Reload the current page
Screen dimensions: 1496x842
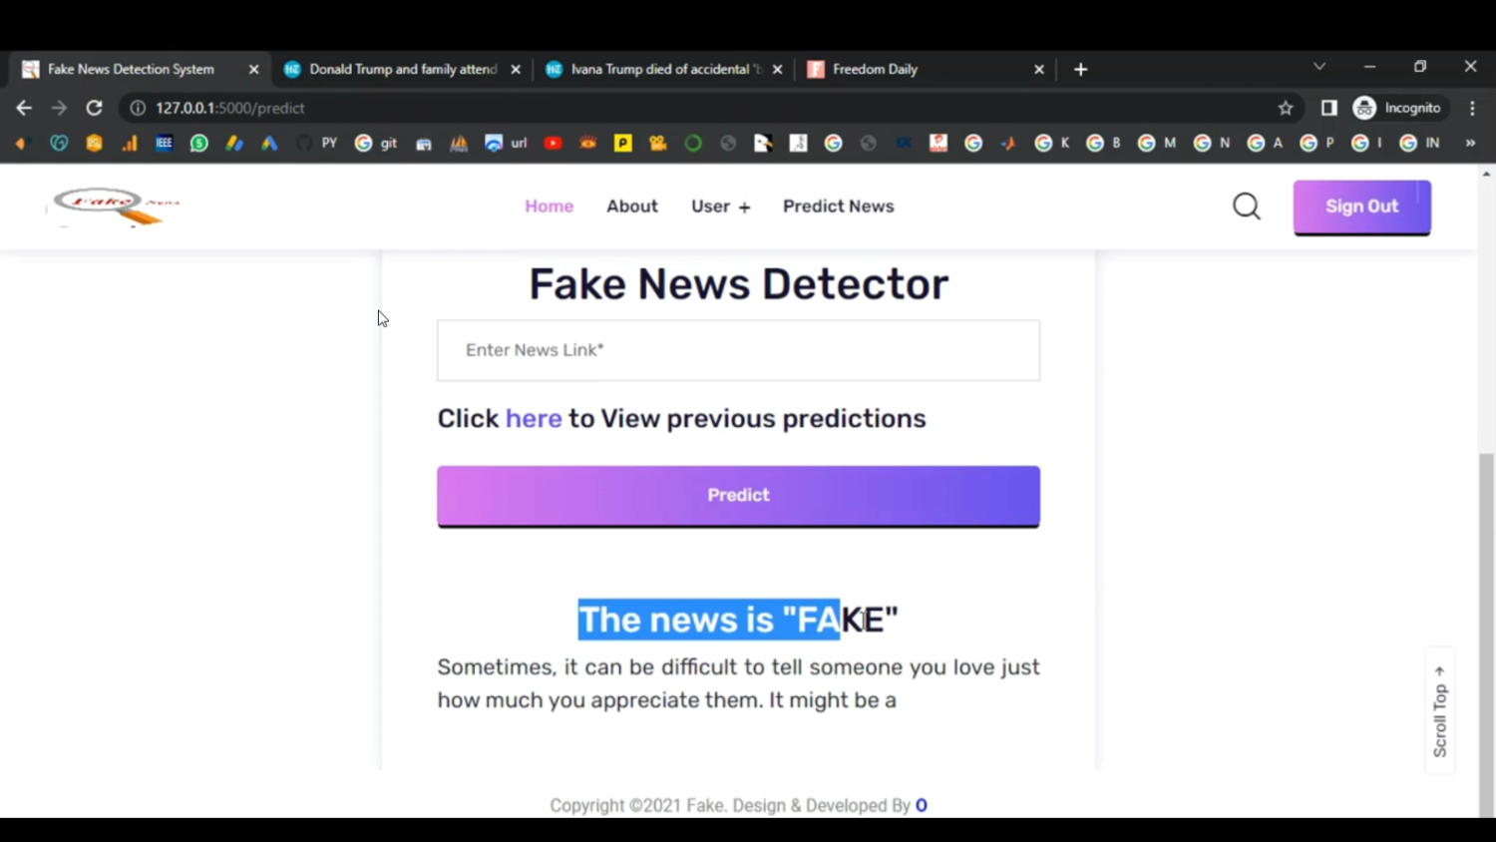click(x=94, y=108)
